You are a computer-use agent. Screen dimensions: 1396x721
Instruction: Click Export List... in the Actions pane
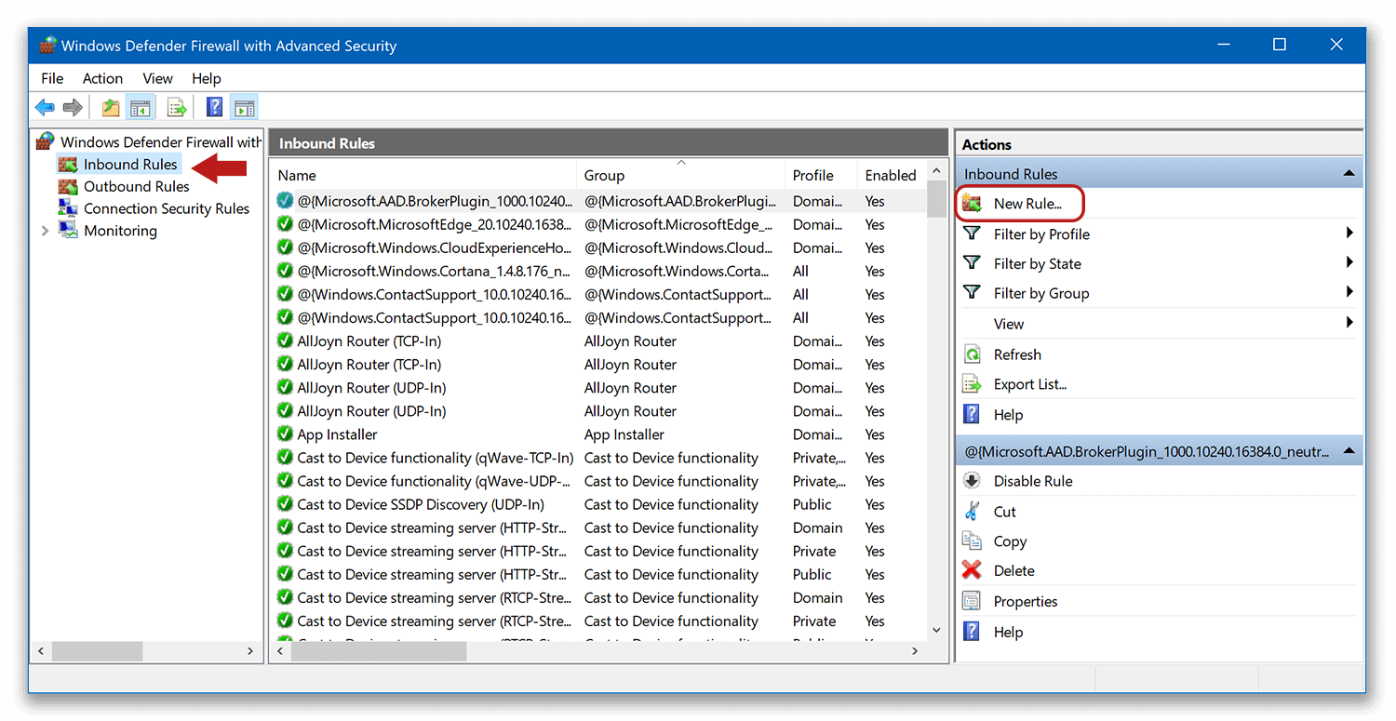click(x=1030, y=384)
